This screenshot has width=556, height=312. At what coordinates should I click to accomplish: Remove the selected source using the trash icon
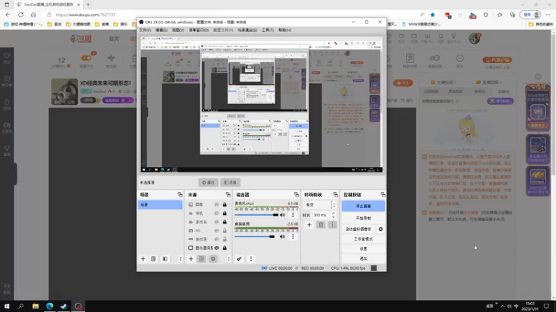point(202,259)
